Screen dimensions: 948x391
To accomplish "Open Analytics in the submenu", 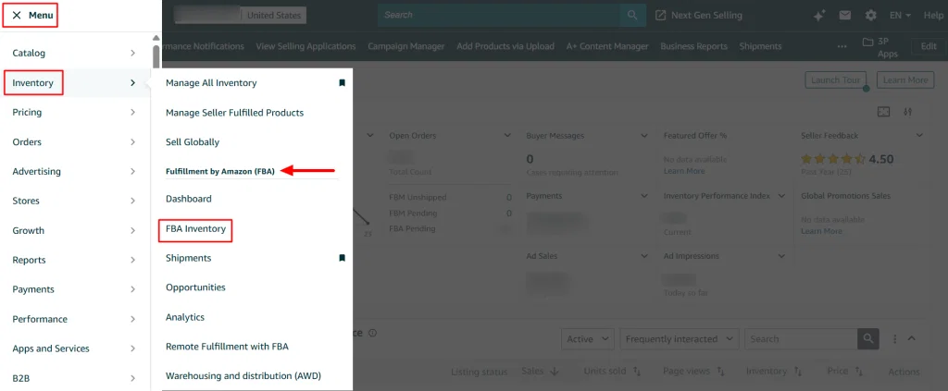I will tap(185, 317).
